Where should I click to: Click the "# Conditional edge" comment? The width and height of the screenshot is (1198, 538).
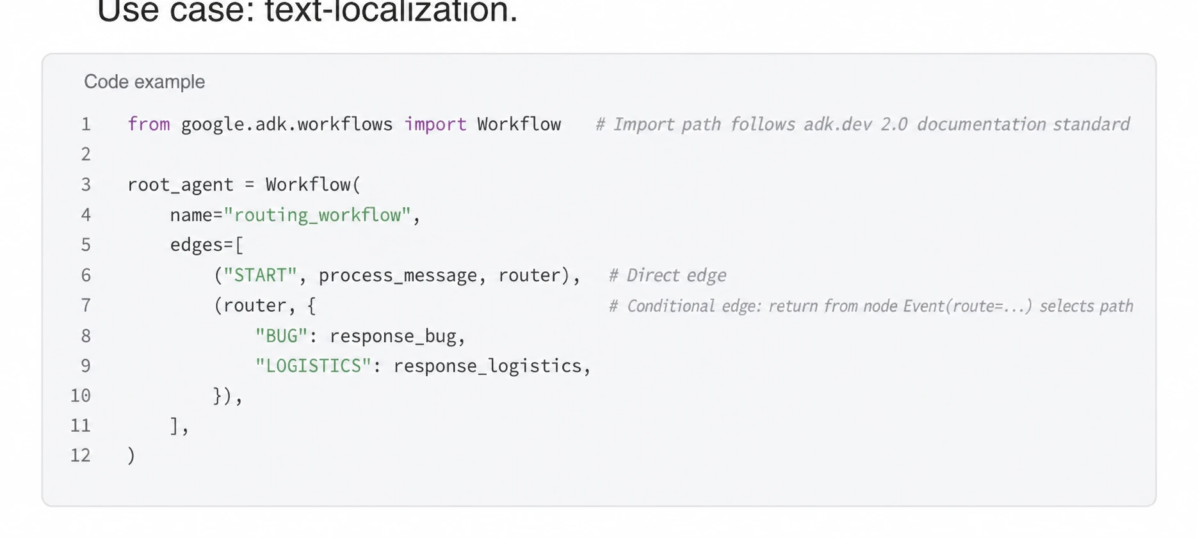pyautogui.click(x=871, y=306)
